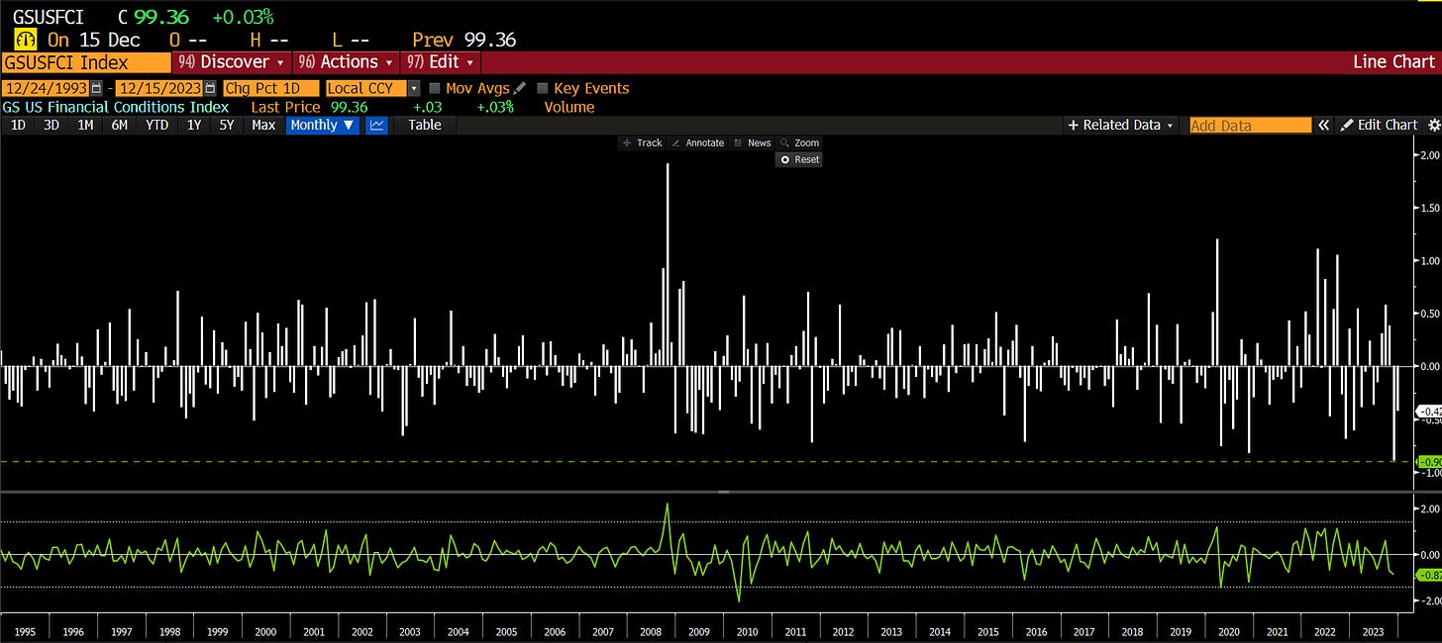Image resolution: width=1442 pixels, height=643 pixels.
Task: Select the 1M range tab
Action: point(85,125)
